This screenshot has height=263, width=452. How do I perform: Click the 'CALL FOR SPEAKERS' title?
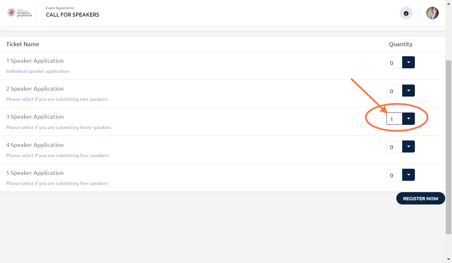73,15
